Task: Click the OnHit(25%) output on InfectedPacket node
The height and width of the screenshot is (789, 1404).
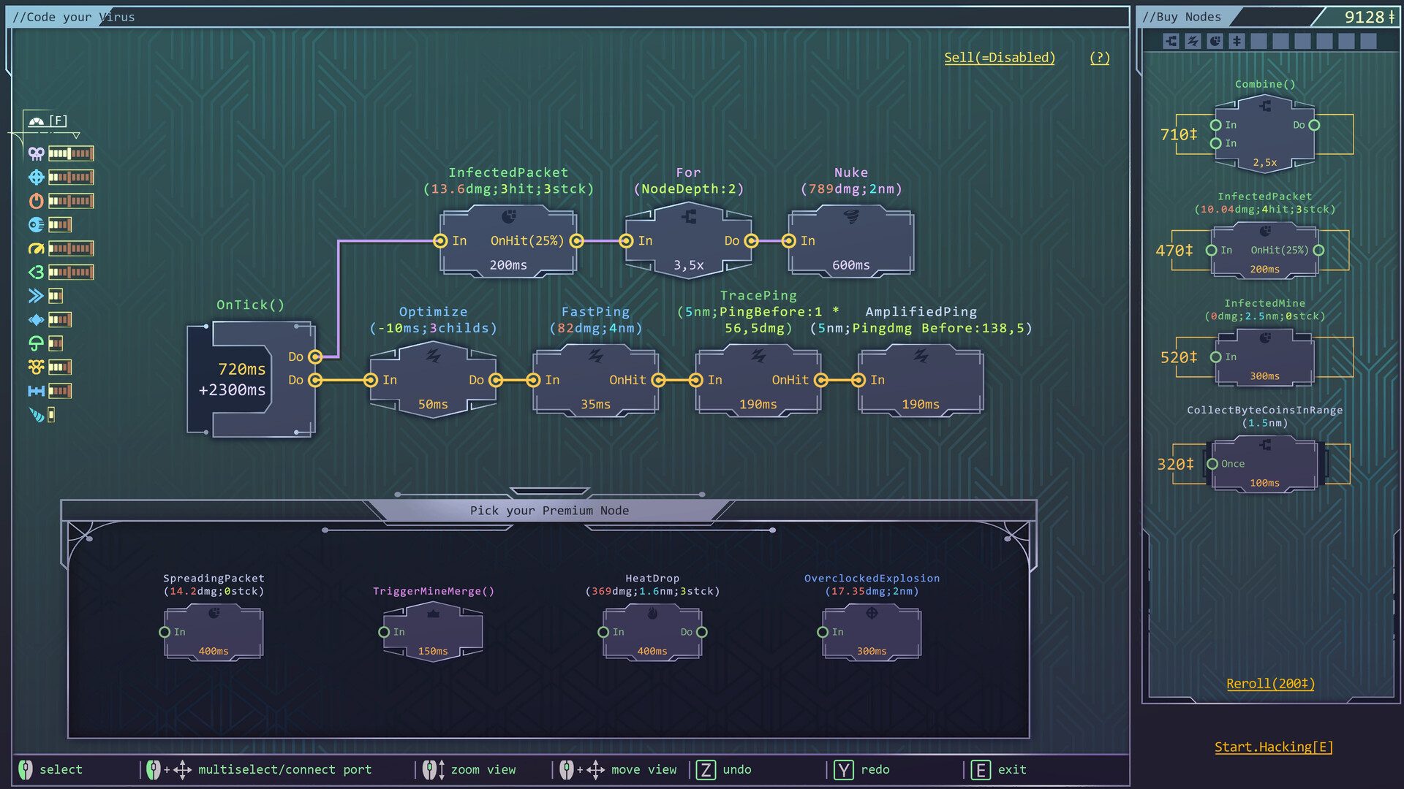Action: [577, 240]
